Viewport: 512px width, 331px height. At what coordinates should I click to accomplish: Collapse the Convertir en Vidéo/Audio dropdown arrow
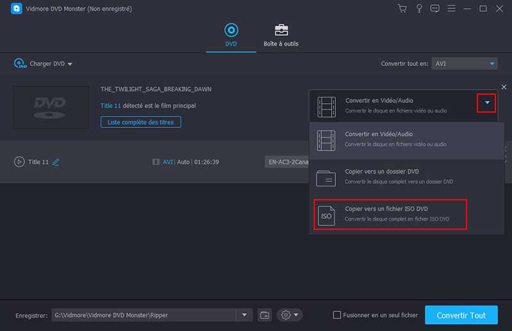[x=486, y=102]
